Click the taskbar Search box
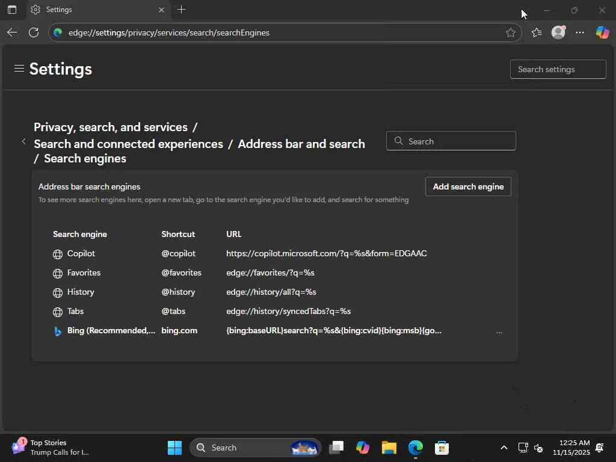The width and height of the screenshot is (616, 462). coord(255,448)
